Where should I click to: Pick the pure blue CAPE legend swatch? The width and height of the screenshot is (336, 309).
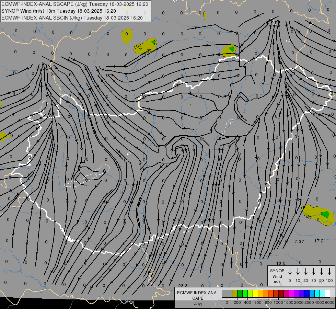click(x=306, y=294)
